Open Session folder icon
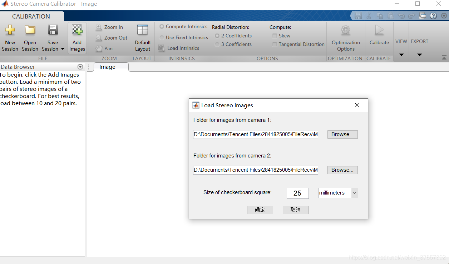Viewport: 449px width, 264px height. (x=30, y=30)
